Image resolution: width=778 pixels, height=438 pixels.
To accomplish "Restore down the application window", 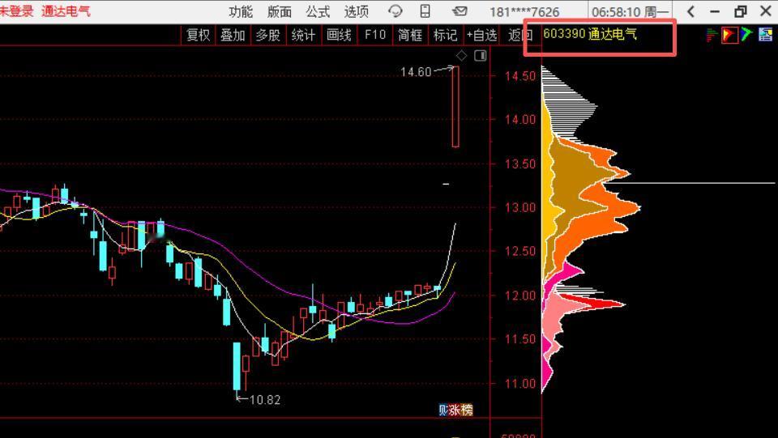I will 740,11.
